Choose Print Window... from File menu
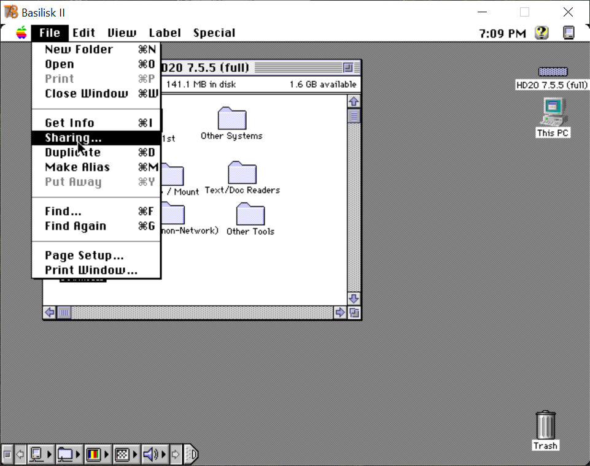590x466 pixels. tap(96, 270)
